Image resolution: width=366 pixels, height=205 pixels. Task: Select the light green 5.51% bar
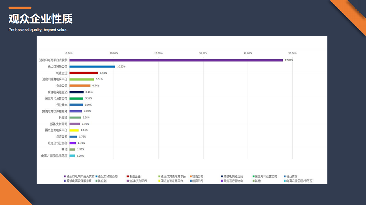81,79
